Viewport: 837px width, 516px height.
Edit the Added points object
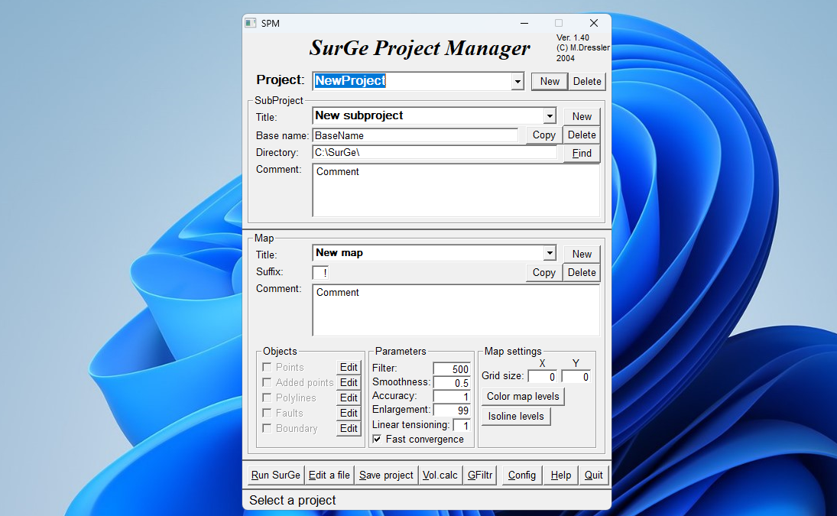pos(349,382)
